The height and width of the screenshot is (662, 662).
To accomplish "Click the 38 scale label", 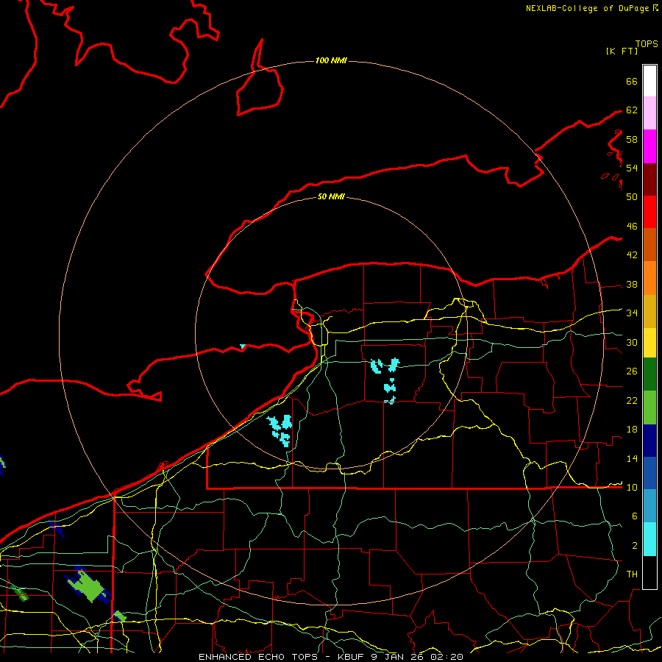I will tap(632, 285).
